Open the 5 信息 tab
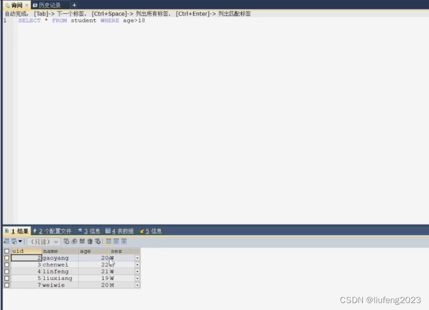Image resolution: width=429 pixels, height=310 pixels. 151,231
